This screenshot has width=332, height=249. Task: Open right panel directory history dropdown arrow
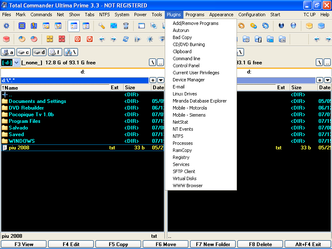click(327, 80)
